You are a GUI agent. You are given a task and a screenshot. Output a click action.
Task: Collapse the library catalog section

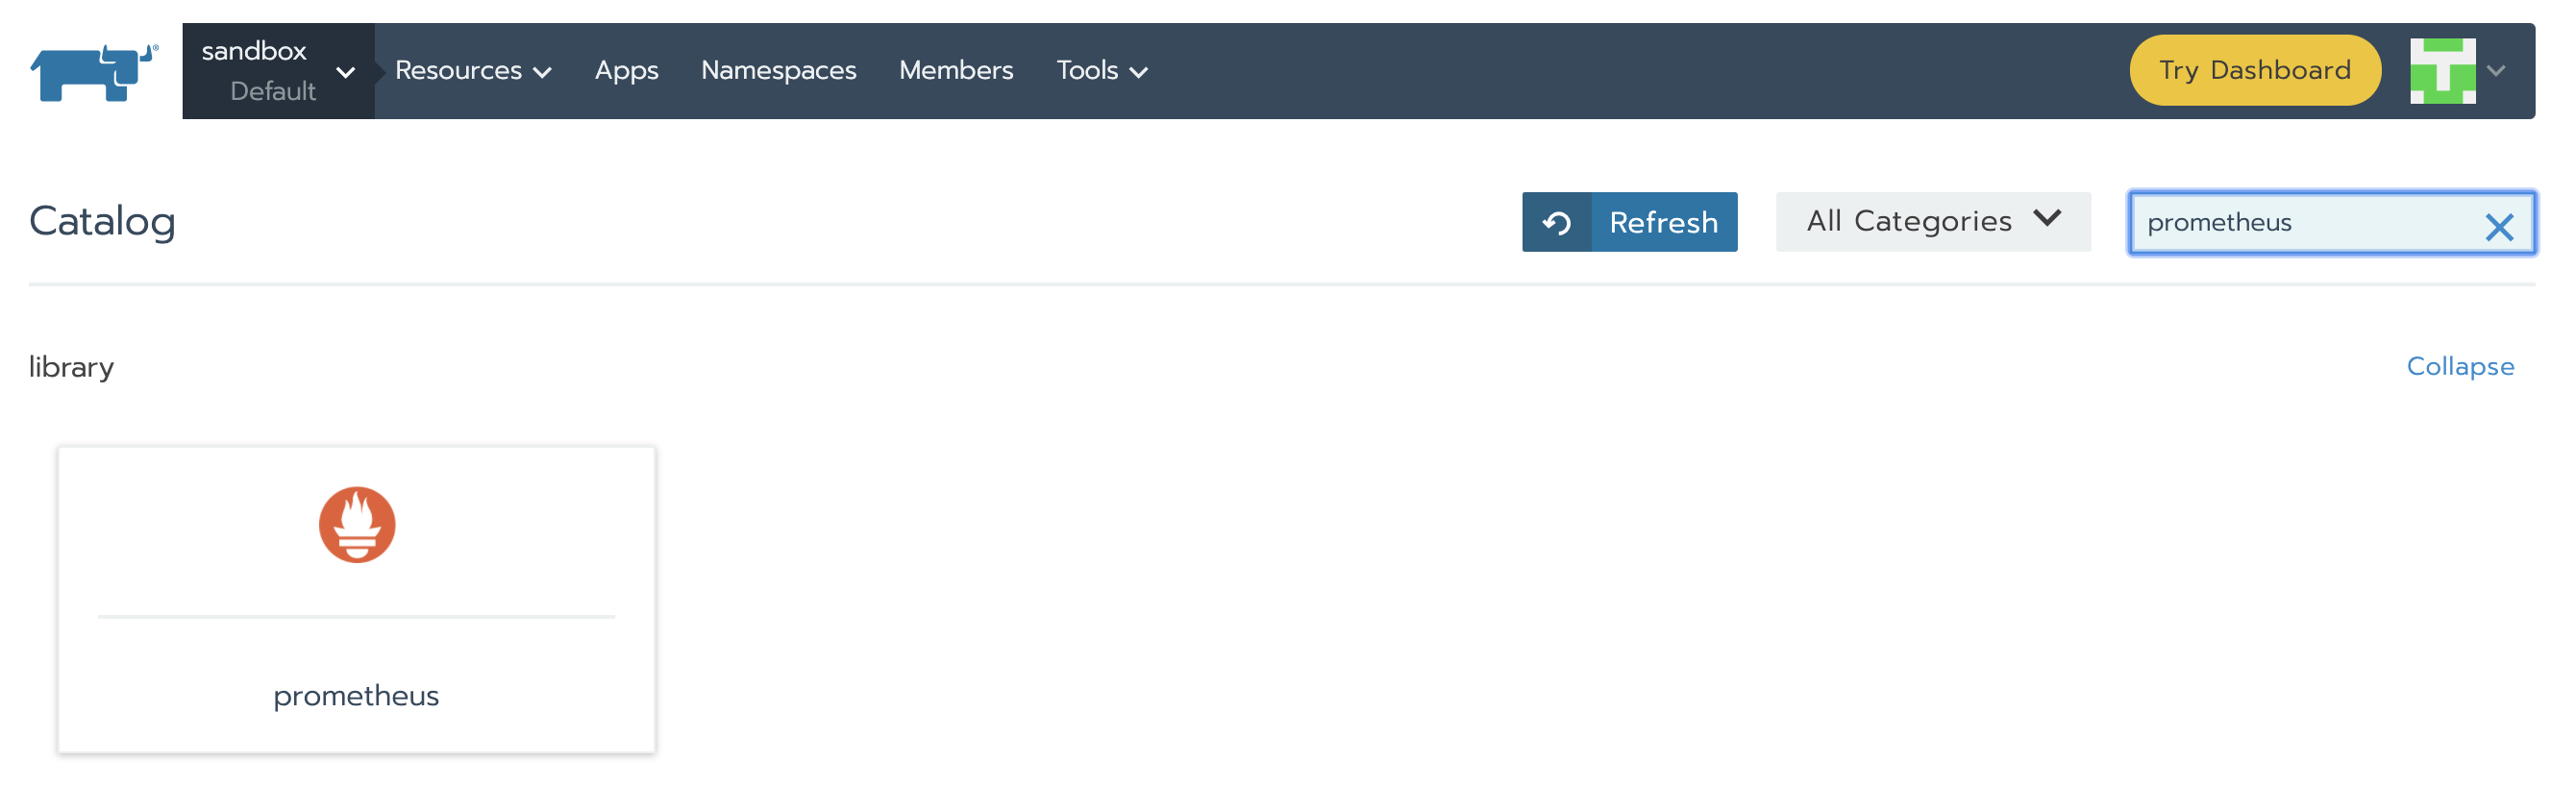tap(2459, 366)
